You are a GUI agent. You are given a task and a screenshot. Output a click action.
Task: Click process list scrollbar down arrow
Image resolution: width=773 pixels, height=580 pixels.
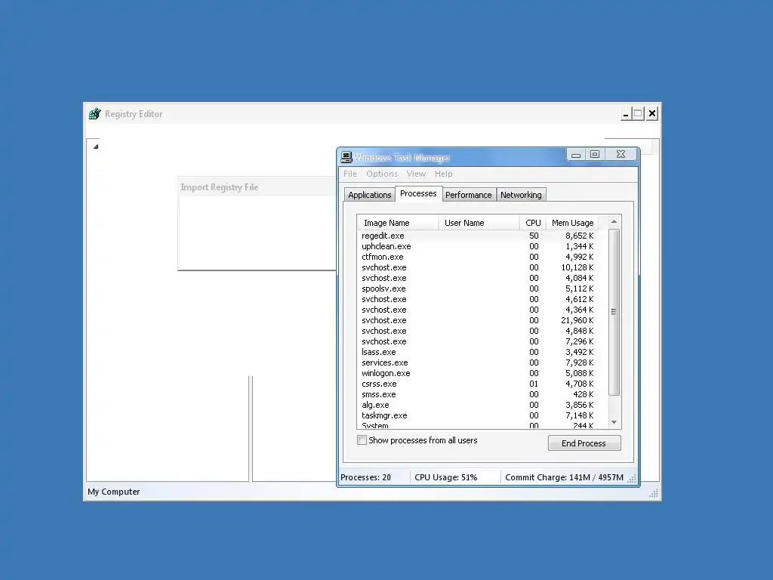614,422
